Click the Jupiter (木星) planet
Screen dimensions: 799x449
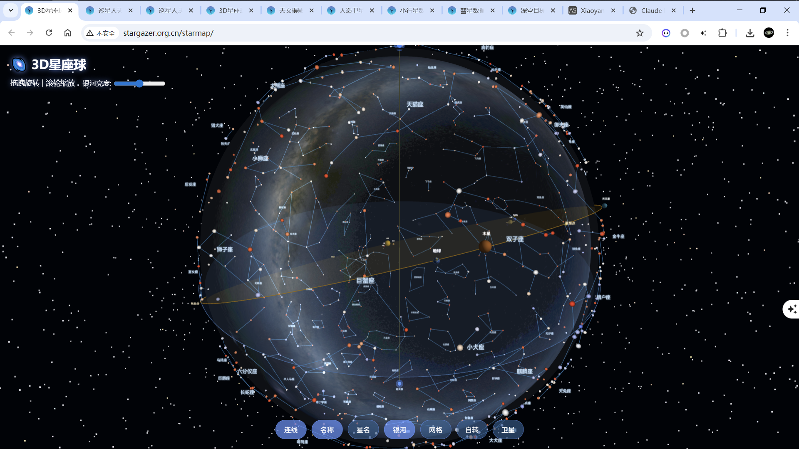pos(485,246)
